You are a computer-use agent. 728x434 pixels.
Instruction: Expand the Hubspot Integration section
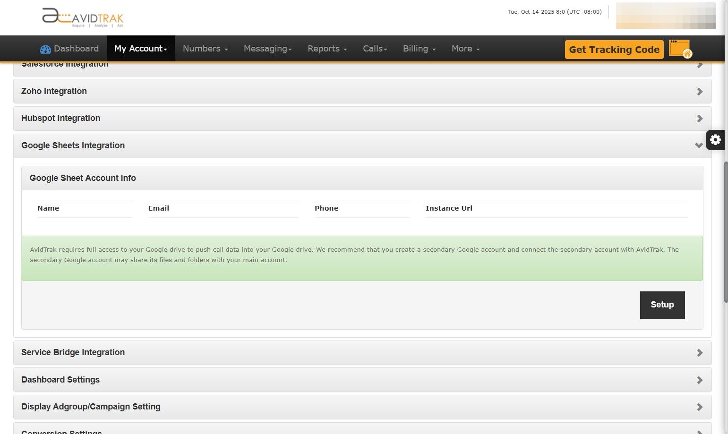[362, 119]
